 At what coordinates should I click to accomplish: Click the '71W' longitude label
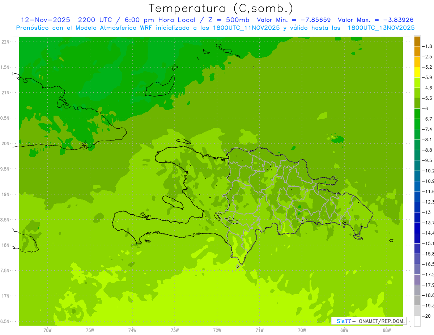(x=259, y=330)
